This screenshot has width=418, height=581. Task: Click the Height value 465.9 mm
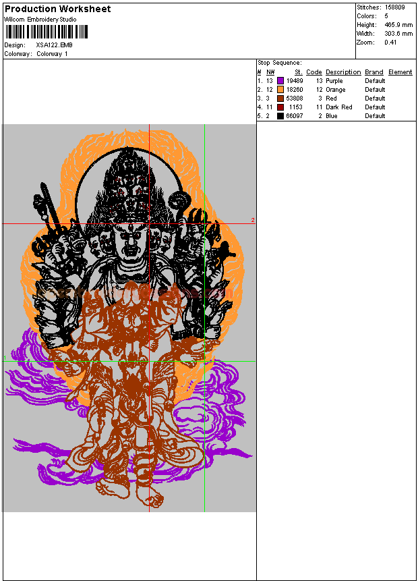(398, 25)
